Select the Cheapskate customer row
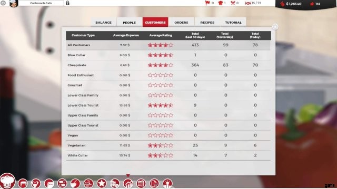The width and height of the screenshot is (337, 189). [x=168, y=65]
